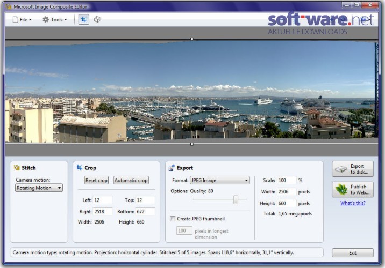Click the Export panel icon
This screenshot has width=385, height=268.
coord(172,168)
